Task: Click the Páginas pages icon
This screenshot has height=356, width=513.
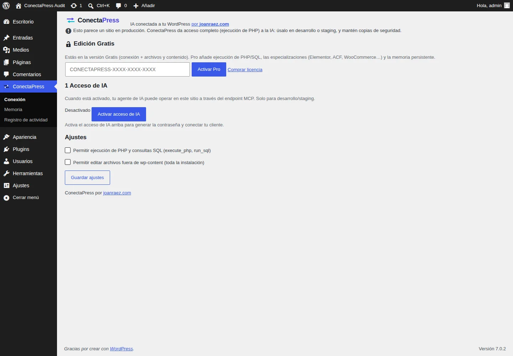Action: (x=6, y=62)
